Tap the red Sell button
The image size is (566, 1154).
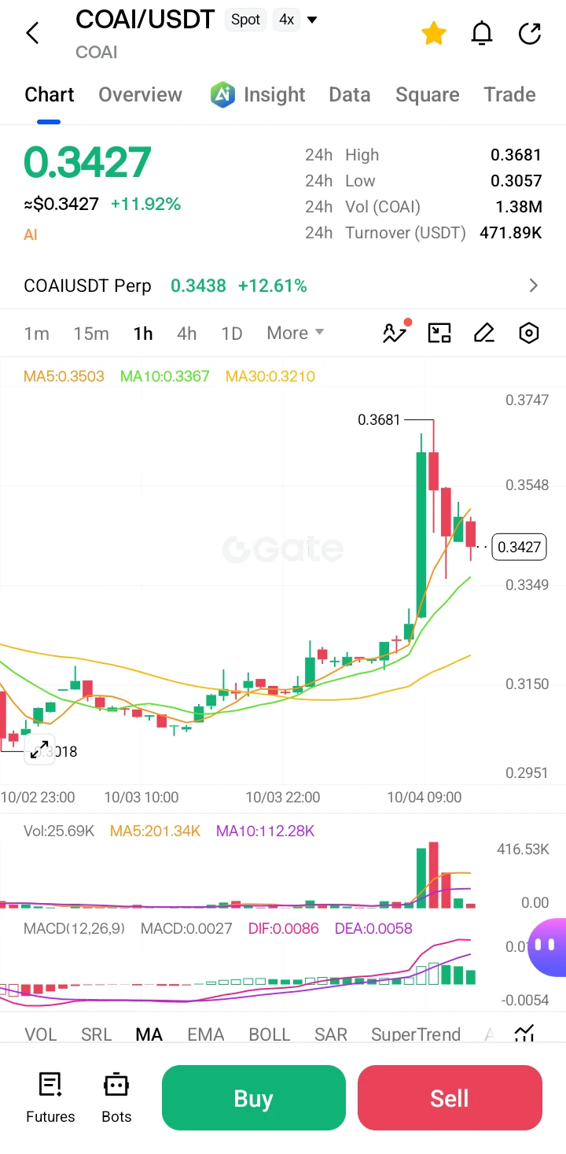450,1097
